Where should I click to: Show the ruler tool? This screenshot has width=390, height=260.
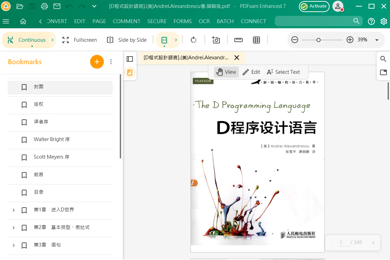coord(238,40)
